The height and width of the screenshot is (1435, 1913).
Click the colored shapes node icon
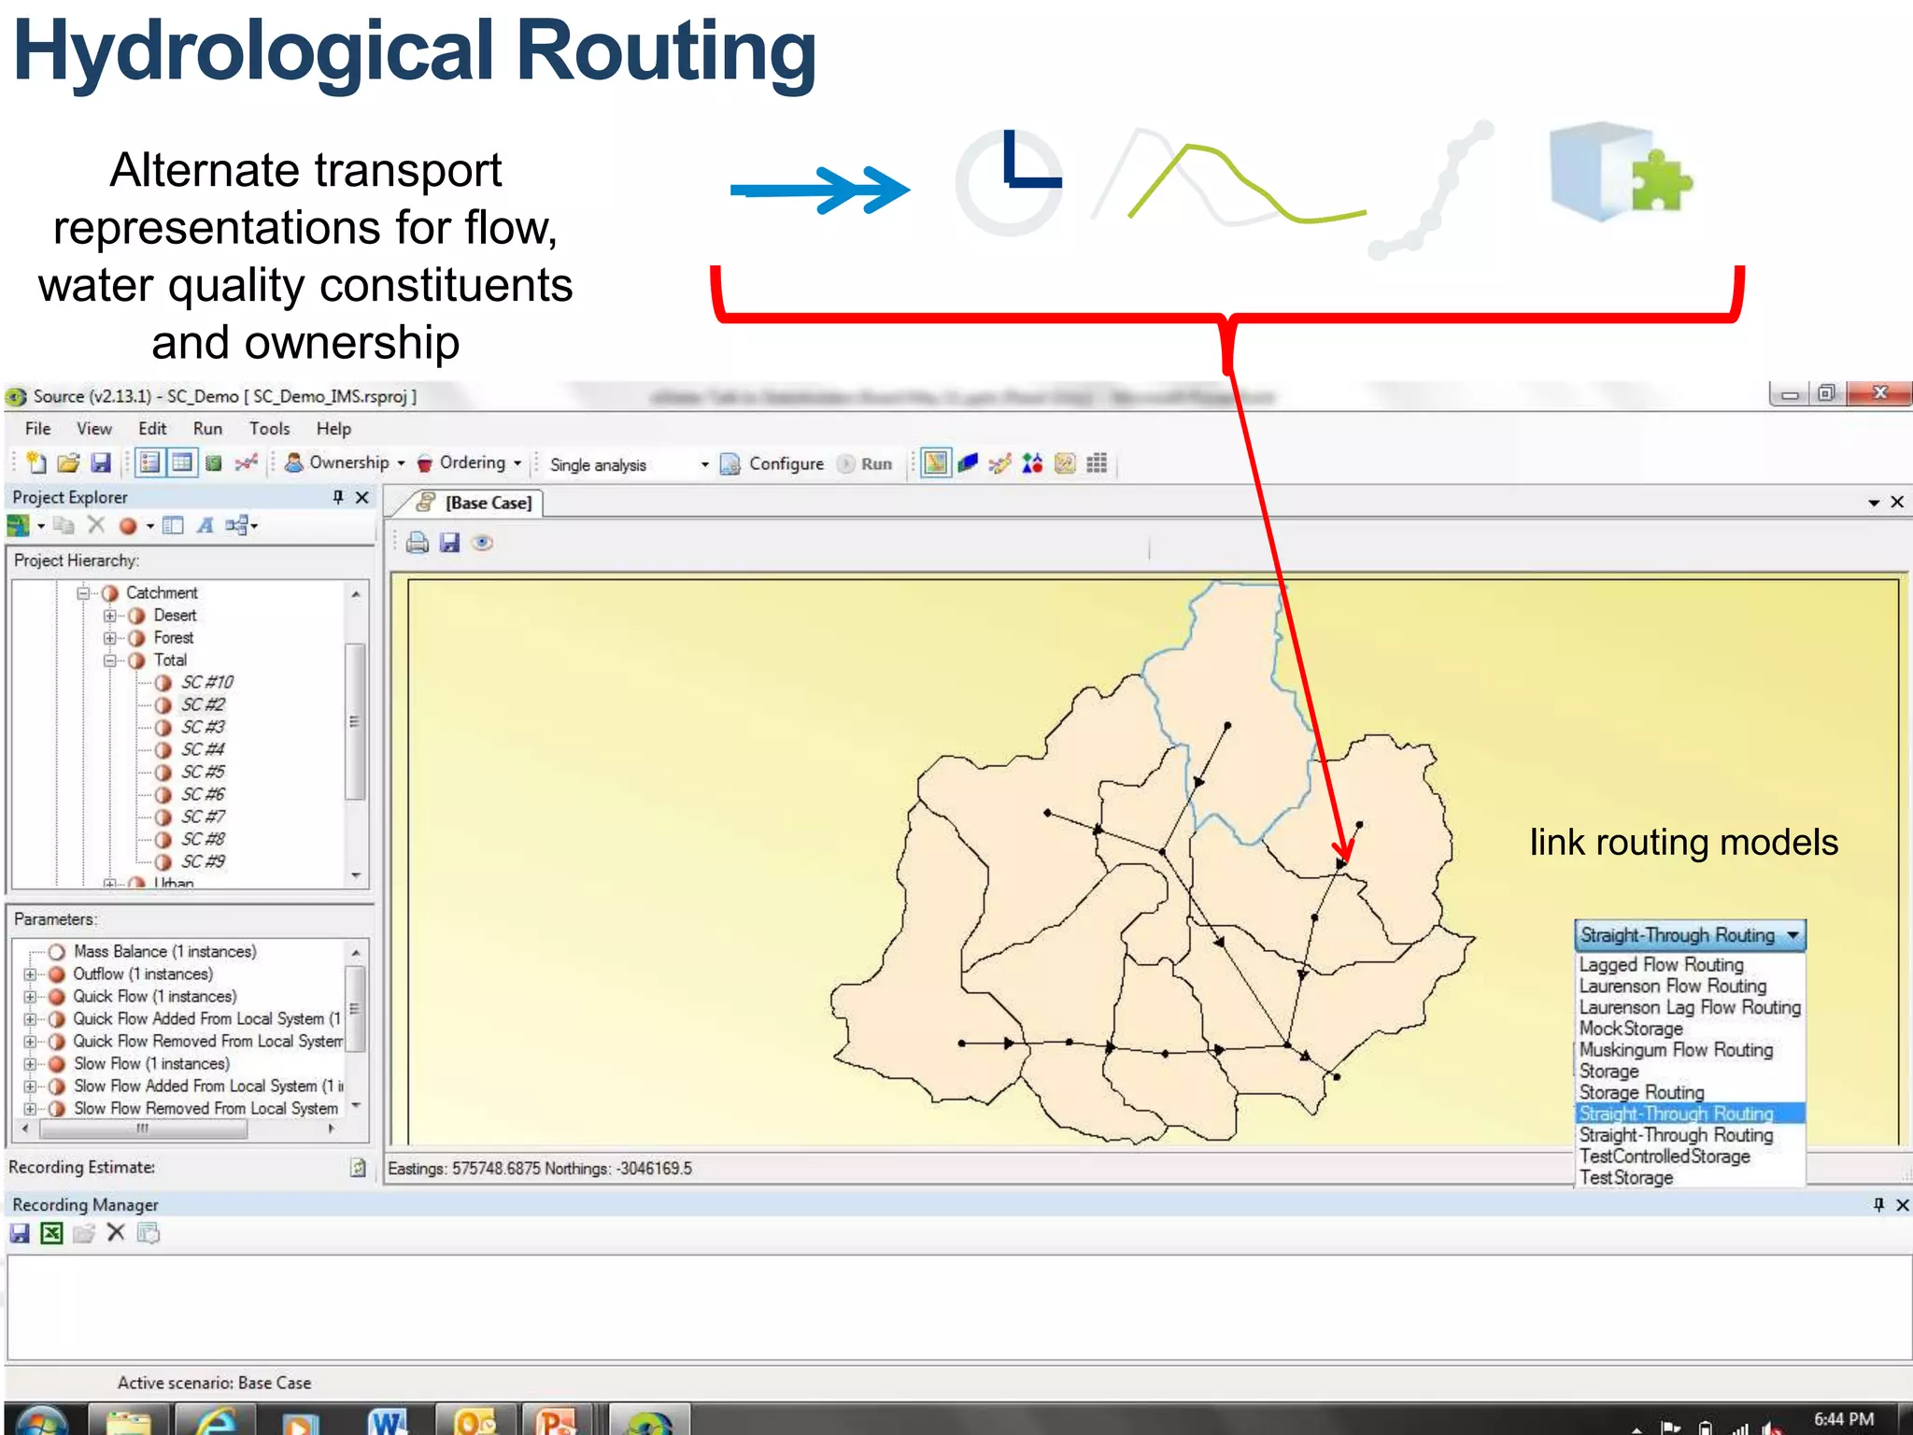click(x=1032, y=462)
